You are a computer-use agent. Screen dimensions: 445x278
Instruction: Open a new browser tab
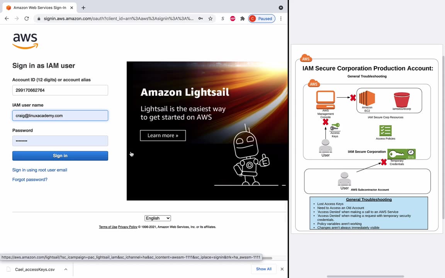point(83,8)
